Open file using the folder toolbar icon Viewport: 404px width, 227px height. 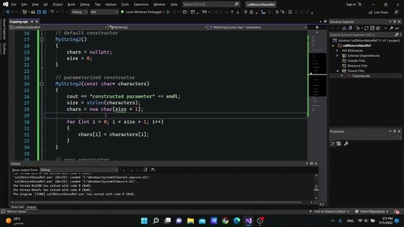[33, 12]
